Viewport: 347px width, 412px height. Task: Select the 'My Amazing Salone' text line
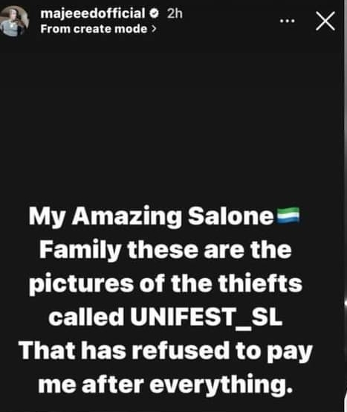(163, 216)
